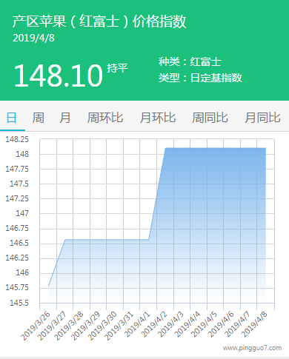Click the 146 y-axis label
The width and height of the screenshot is (289, 359).
[22, 272]
